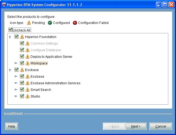Toggle the Uncheck All checkbox
176x135 pixels.
coord(10,30)
